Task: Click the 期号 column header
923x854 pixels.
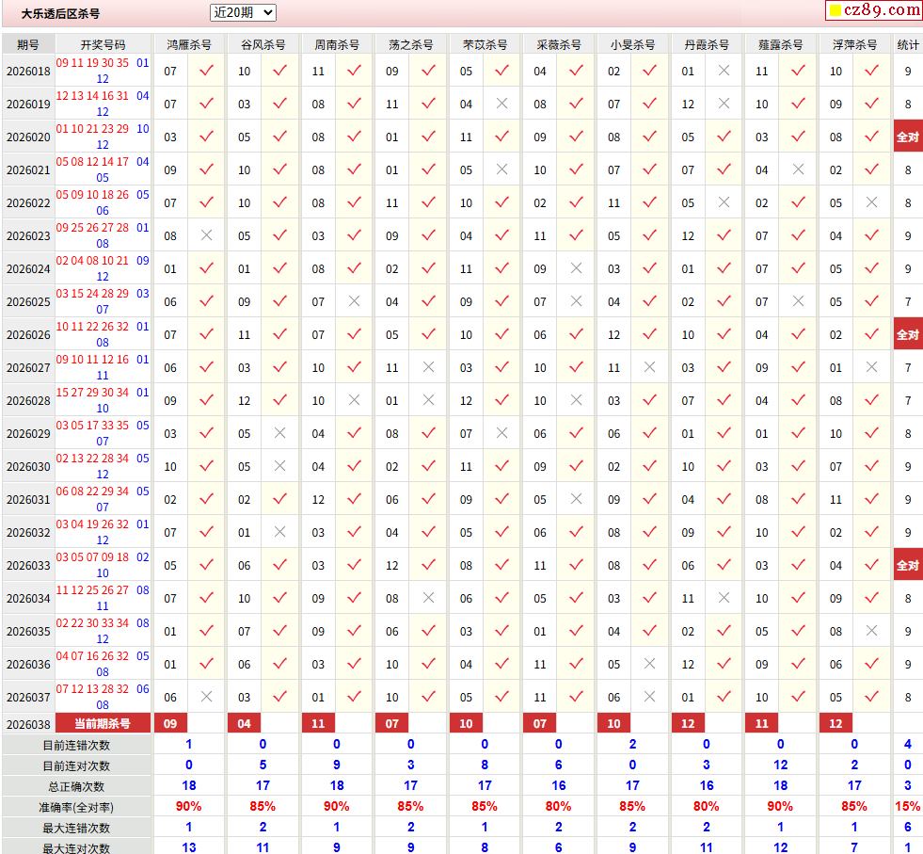Action: click(28, 44)
